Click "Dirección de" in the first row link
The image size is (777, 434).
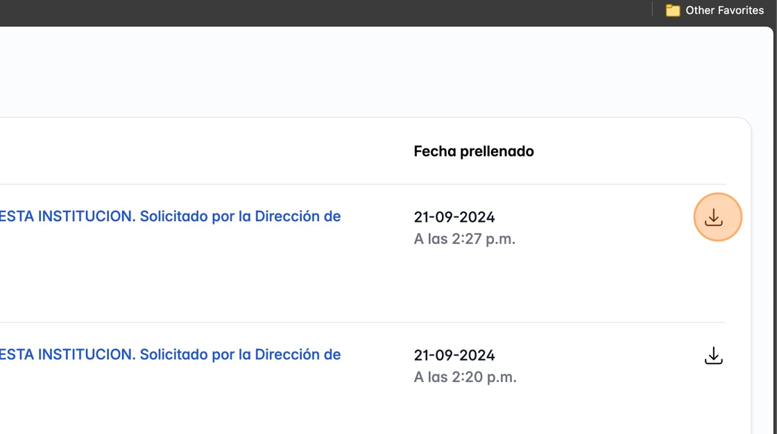[x=298, y=216]
